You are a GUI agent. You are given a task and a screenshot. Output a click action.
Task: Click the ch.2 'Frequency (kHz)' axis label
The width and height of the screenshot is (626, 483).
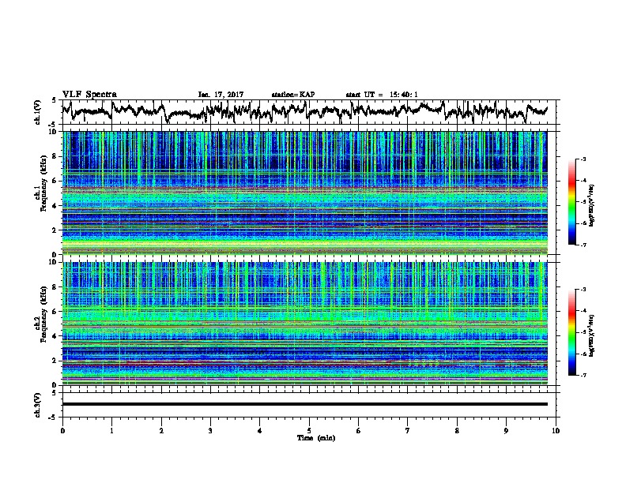[43, 314]
